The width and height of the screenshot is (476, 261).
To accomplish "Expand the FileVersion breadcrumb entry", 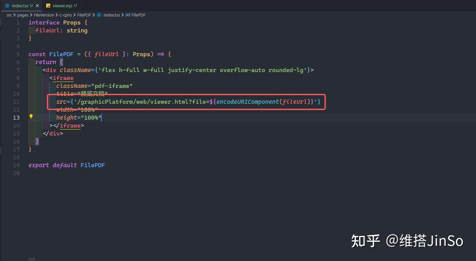I will click(x=44, y=15).
